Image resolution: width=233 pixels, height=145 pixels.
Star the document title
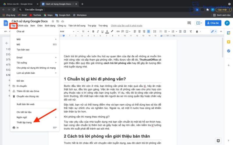53,21
